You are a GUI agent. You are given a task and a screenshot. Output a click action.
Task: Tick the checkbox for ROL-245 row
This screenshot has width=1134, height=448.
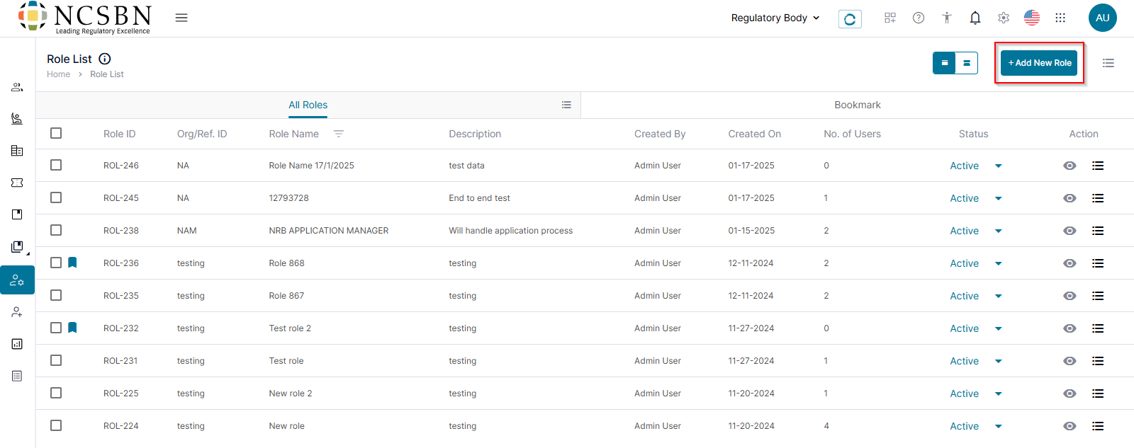pos(56,197)
